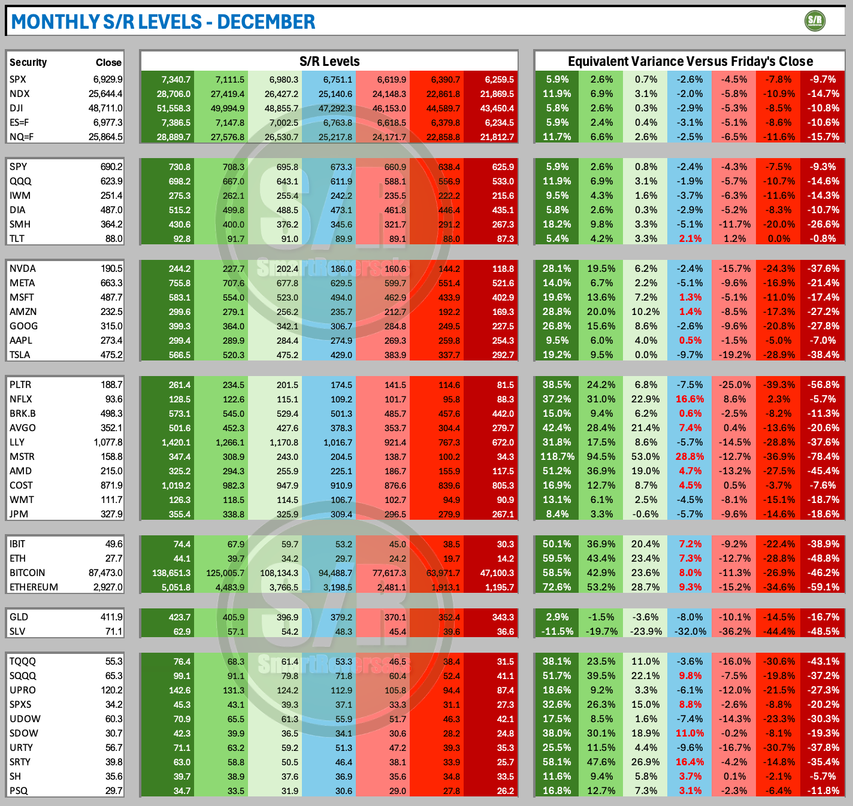Image resolution: width=853 pixels, height=806 pixels.
Task: Click MSFT variance value 1.3% in red
Action: click(691, 297)
